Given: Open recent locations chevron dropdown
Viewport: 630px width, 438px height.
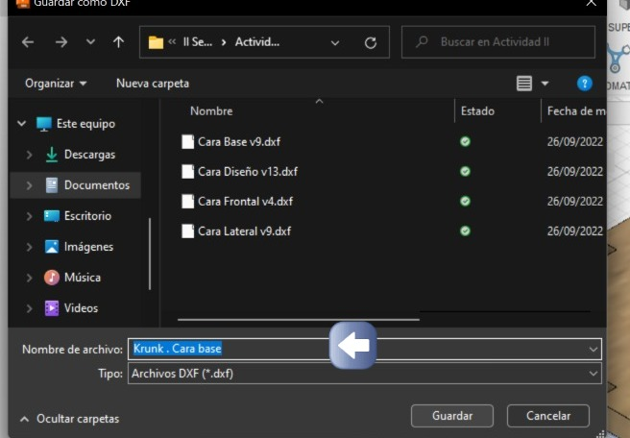Looking at the screenshot, I should point(91,42).
